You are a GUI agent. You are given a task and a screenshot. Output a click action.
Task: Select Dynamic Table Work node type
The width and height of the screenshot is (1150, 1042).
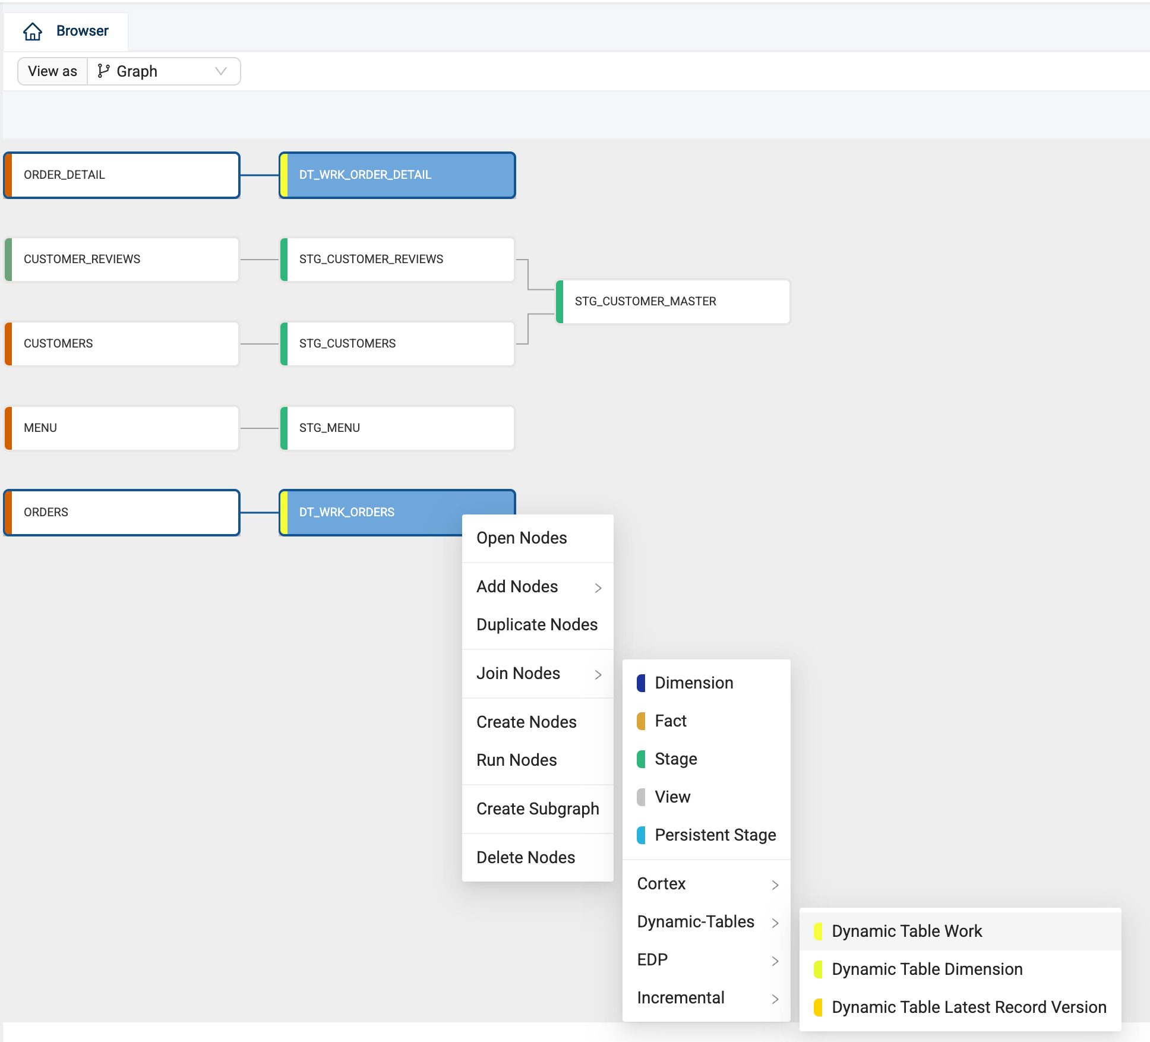click(906, 931)
